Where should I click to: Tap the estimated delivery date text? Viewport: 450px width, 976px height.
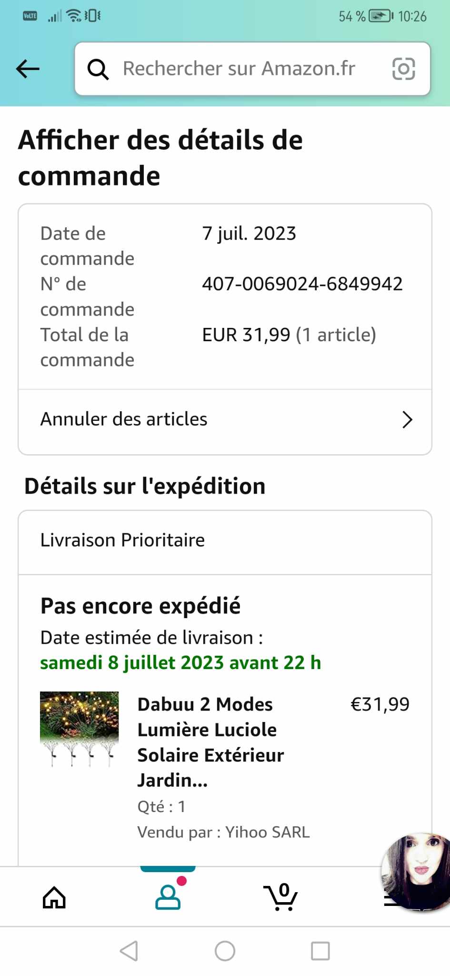click(180, 663)
